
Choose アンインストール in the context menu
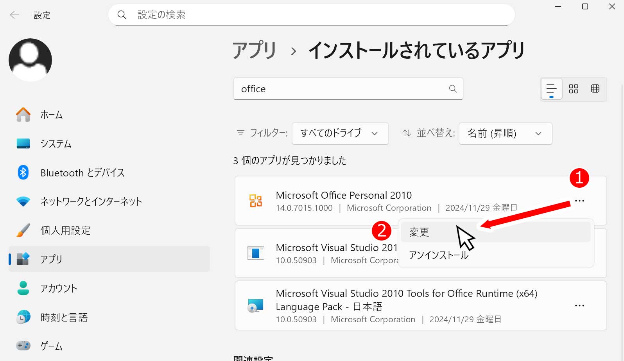tap(496, 255)
